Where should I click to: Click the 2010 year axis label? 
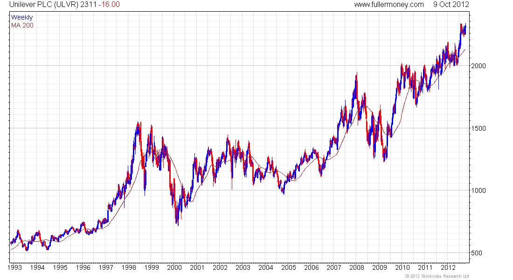402,267
